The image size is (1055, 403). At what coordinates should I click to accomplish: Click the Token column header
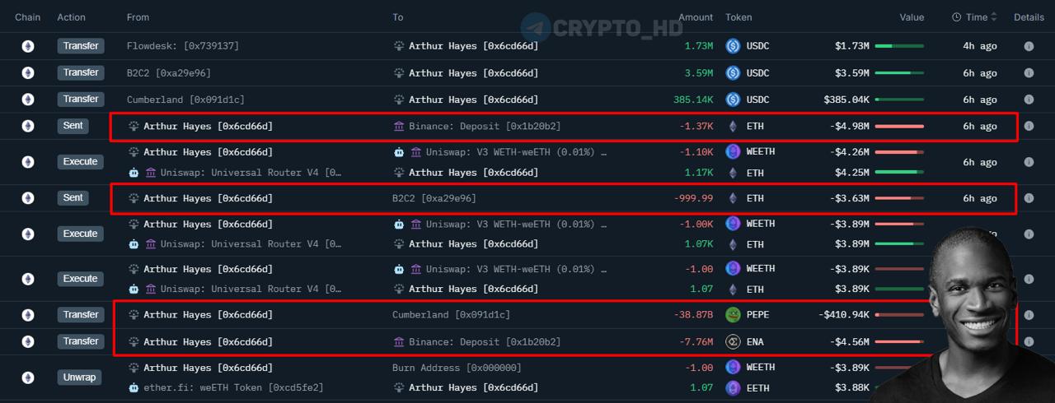[738, 17]
